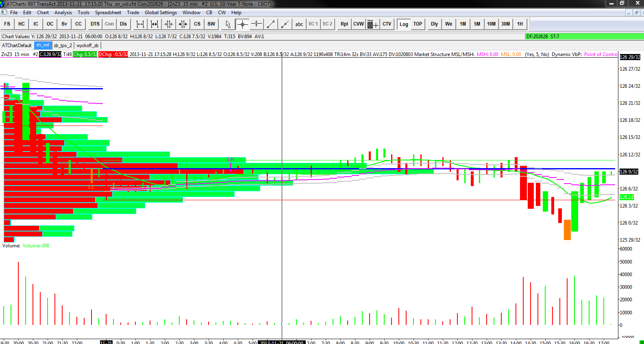Switch to the ATChartDefault tab
The height and width of the screenshot is (344, 644).
pyautogui.click(x=17, y=45)
